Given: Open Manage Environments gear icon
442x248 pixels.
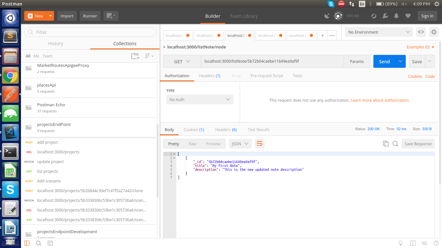Looking at the screenshot, I should pos(434,32).
